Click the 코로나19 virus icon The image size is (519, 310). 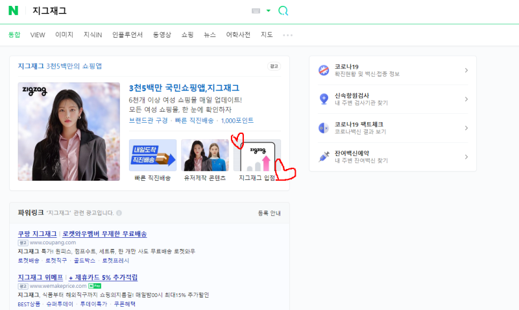[324, 70]
